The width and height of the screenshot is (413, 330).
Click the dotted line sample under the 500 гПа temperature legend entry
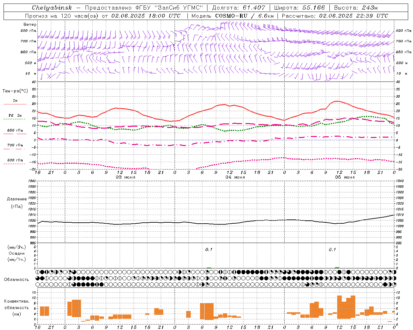point(15,164)
